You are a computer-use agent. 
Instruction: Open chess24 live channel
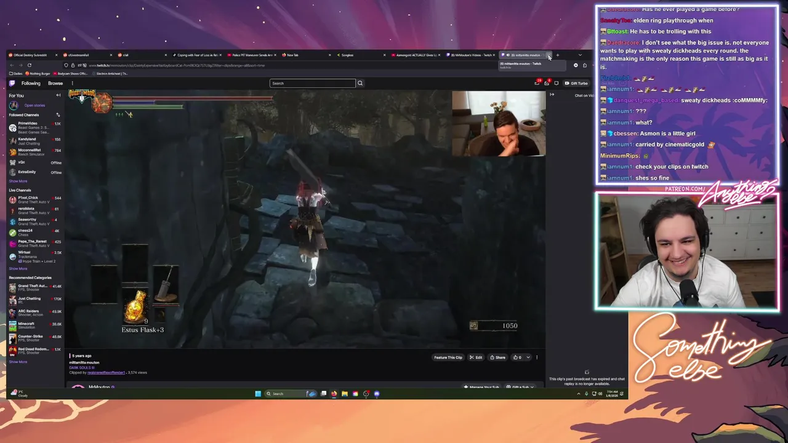coord(35,233)
